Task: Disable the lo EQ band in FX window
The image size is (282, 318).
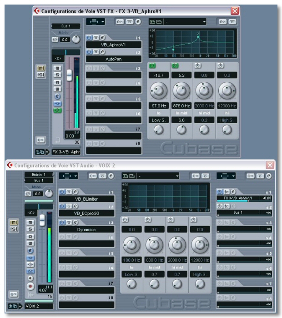Action: (152, 66)
